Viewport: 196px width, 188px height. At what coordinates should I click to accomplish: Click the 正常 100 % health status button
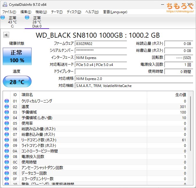point(17,56)
